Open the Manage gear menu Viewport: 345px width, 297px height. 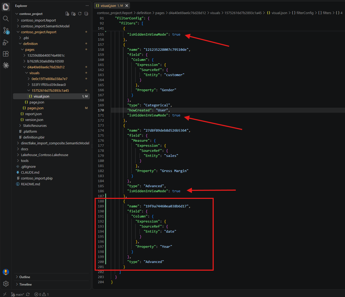coord(6,284)
